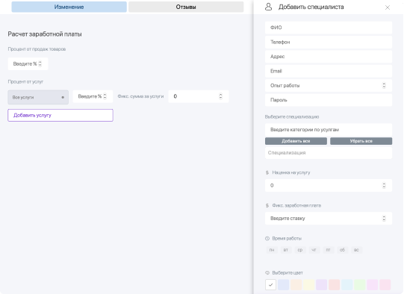Open the Отзывы tab
Image resolution: width=404 pixels, height=294 pixels.
coord(186,7)
